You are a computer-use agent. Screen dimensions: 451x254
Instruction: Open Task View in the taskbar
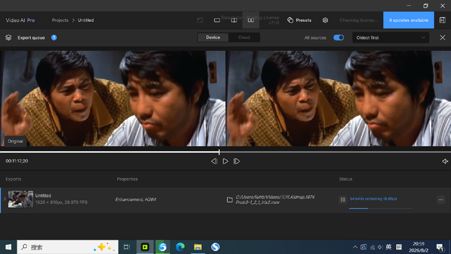point(126,247)
